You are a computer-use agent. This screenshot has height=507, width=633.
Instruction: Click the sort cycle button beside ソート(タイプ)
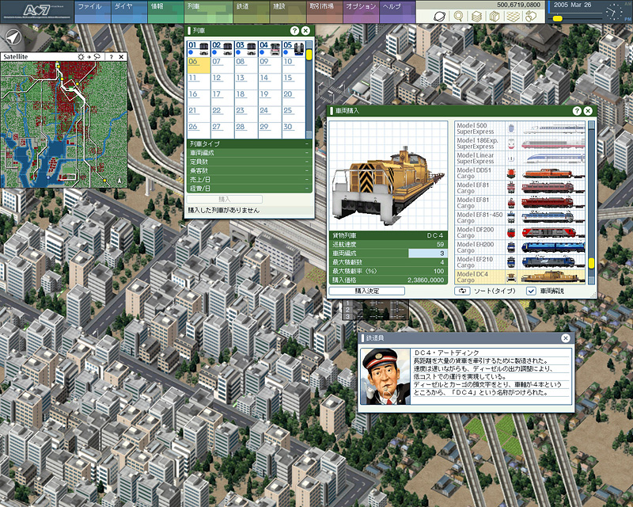(x=462, y=291)
